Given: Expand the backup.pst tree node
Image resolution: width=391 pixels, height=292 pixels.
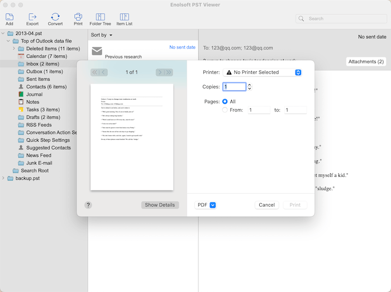Looking at the screenshot, I should pos(3,178).
